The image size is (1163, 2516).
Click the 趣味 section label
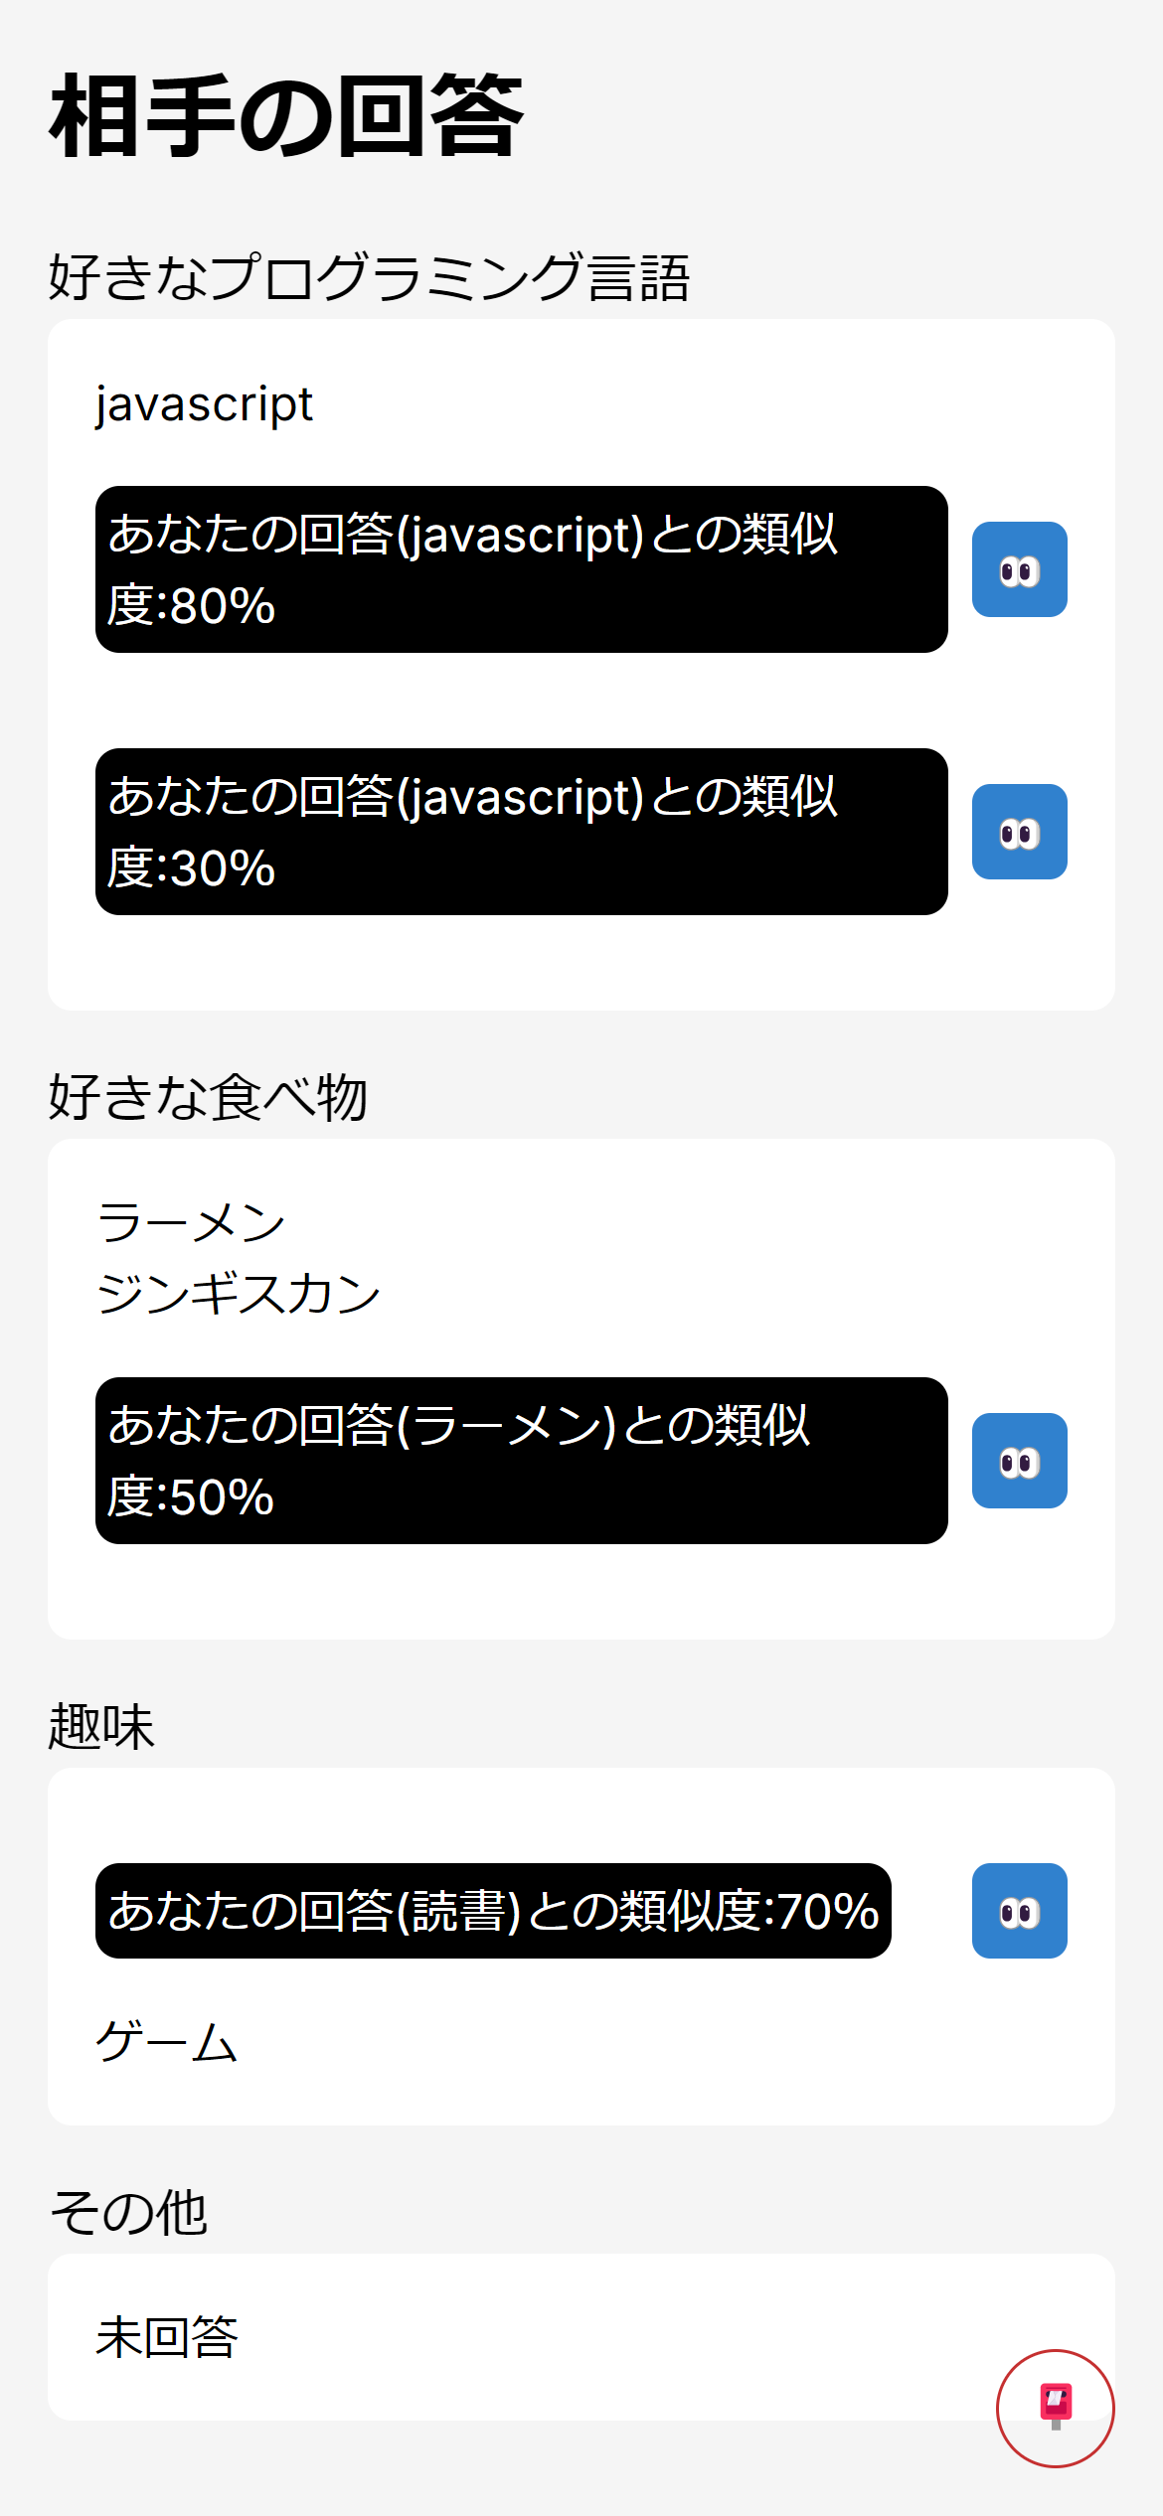pyautogui.click(x=101, y=1726)
